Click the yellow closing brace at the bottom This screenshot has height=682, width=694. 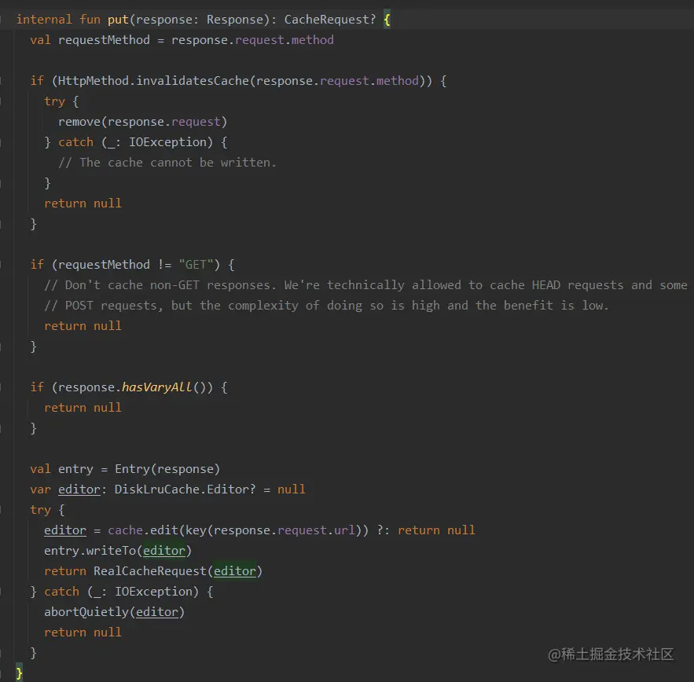[19, 673]
